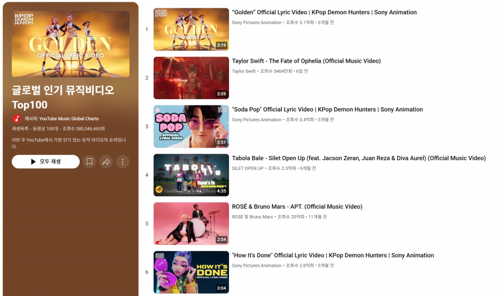The image size is (498, 296).
Task: Click the 조회수 580,346,463회 playlist stats text
Action: [x=84, y=128]
